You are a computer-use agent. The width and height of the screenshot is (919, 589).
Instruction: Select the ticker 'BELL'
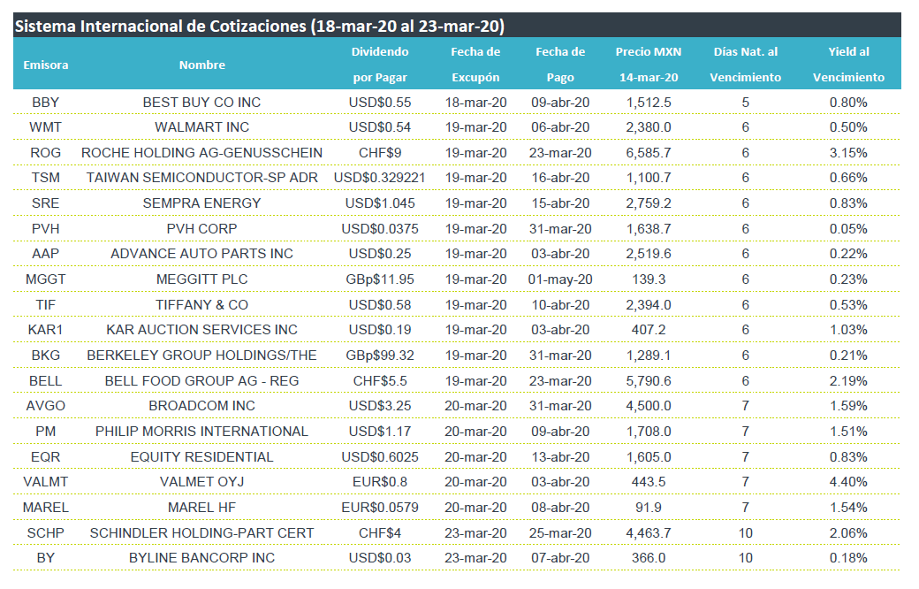pos(46,381)
